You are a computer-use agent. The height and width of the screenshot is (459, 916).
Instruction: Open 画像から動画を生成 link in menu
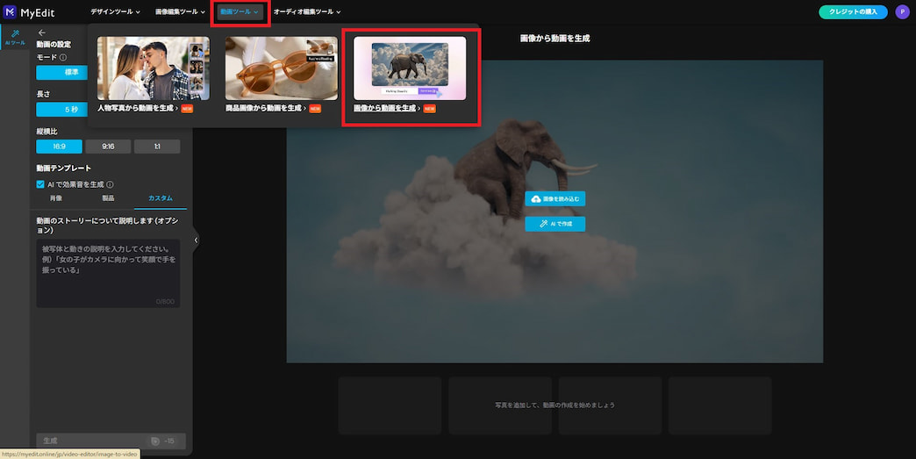pyautogui.click(x=387, y=109)
